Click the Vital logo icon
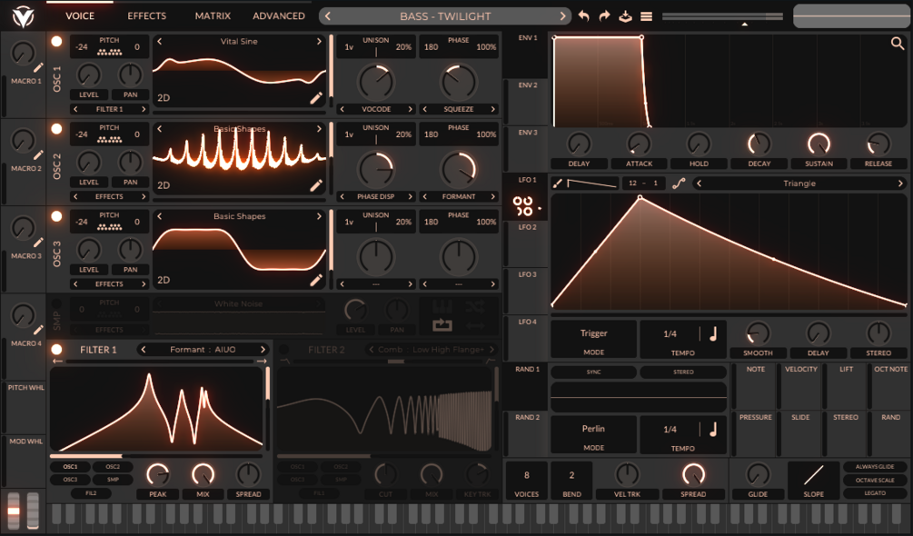913x536 pixels. [24, 16]
